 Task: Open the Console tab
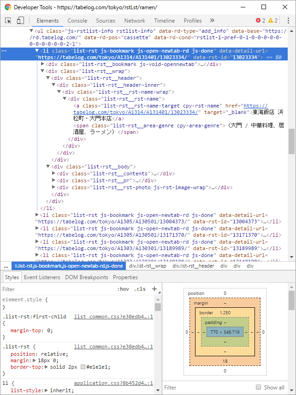(x=77, y=21)
